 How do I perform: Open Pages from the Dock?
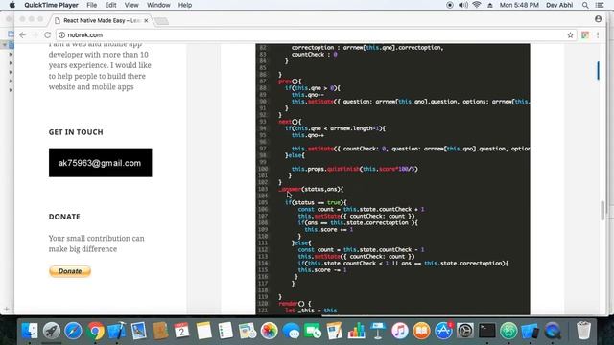click(334, 331)
